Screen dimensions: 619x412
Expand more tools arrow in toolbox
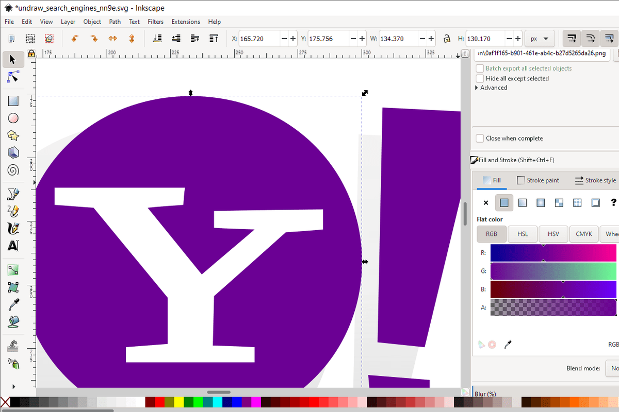(x=13, y=386)
